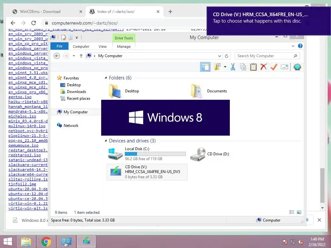The image size is (331, 248).
Task: Open the Windows Start button
Action: (8, 242)
